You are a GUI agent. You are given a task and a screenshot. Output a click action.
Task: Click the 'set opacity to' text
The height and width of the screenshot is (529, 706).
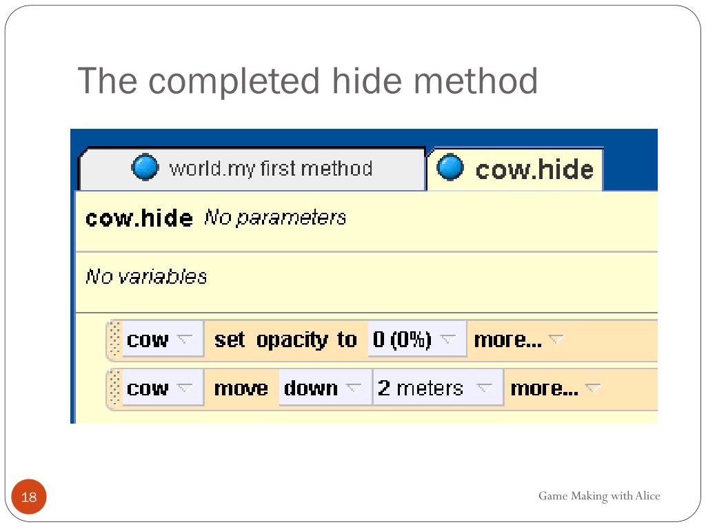click(x=285, y=340)
